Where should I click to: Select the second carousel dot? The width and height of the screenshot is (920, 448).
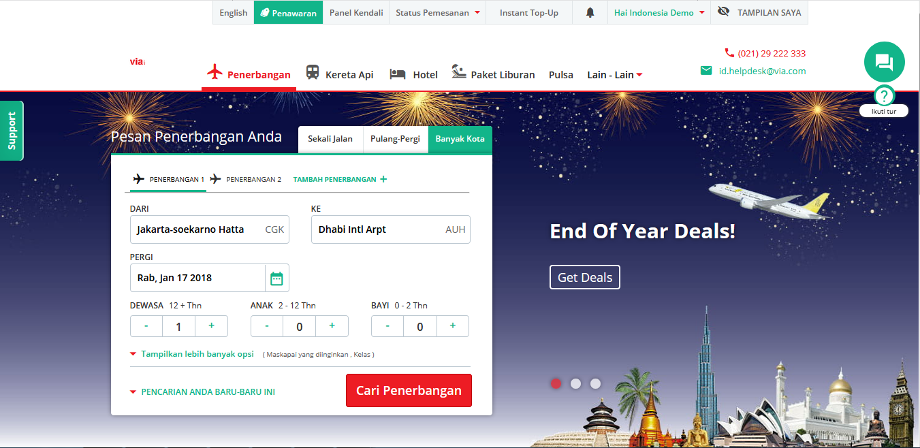point(575,383)
